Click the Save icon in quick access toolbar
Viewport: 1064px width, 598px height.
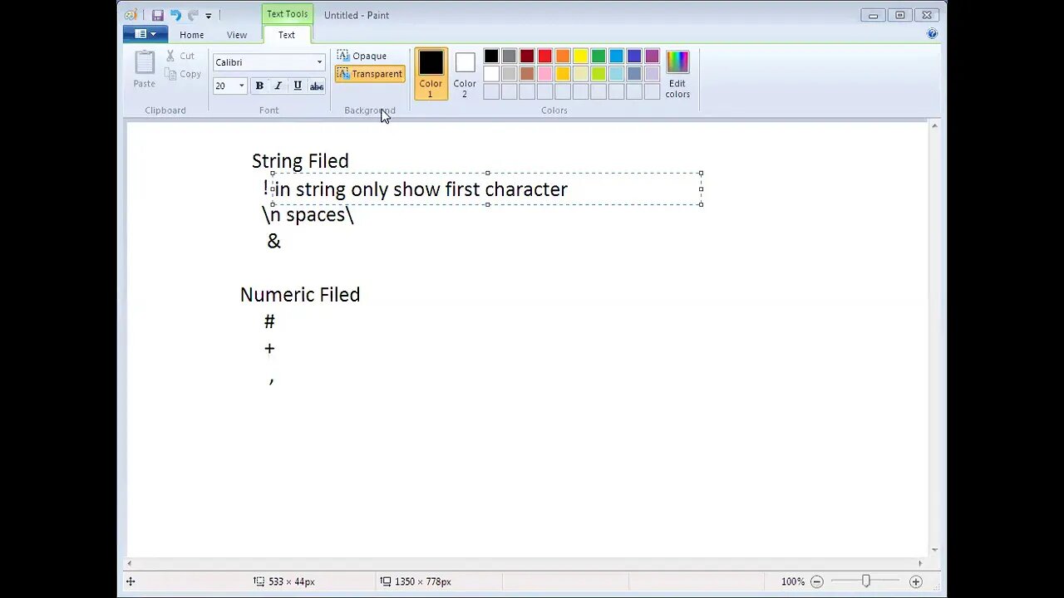click(157, 15)
